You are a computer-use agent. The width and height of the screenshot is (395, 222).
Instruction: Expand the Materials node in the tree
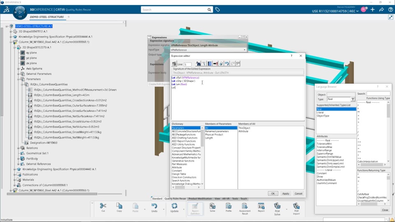pos(15,180)
